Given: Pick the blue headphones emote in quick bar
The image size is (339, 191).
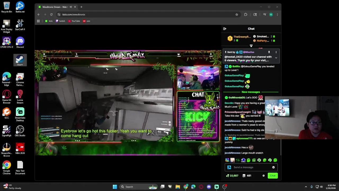Looking at the screenshot, I should tap(243, 160).
